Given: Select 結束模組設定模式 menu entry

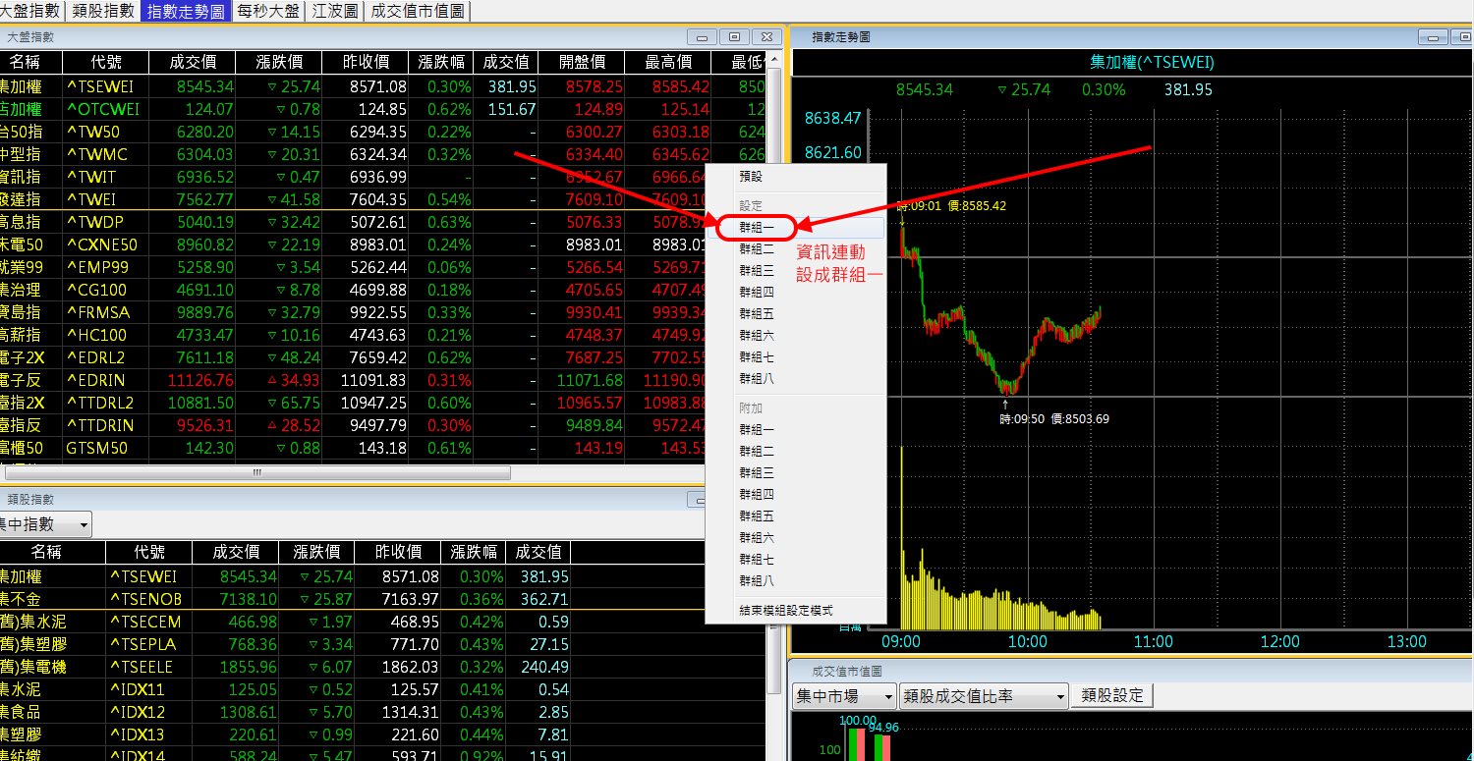Looking at the screenshot, I should (786, 610).
